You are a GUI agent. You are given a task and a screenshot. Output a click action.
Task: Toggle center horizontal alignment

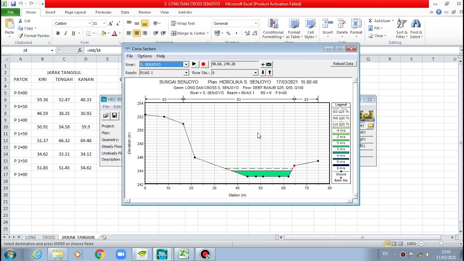137,33
